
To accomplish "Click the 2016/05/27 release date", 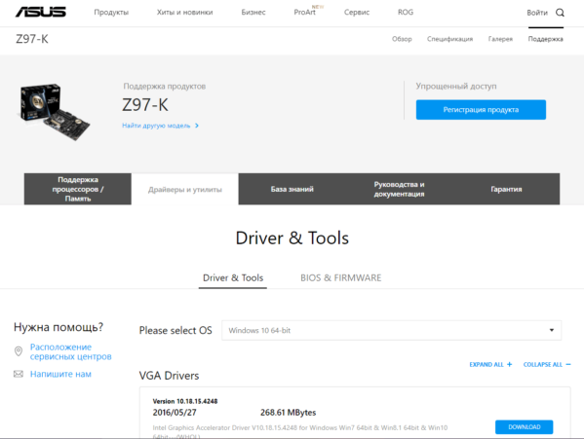I will 175,413.
